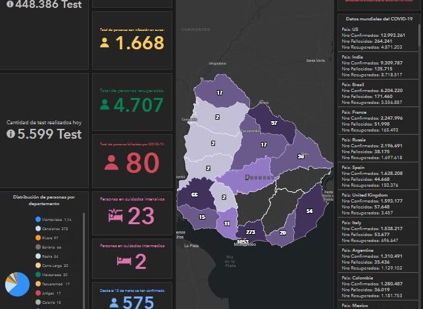The image size is (423, 309).
Task: Click the green person icon beside 4.707
Action: tap(105, 105)
